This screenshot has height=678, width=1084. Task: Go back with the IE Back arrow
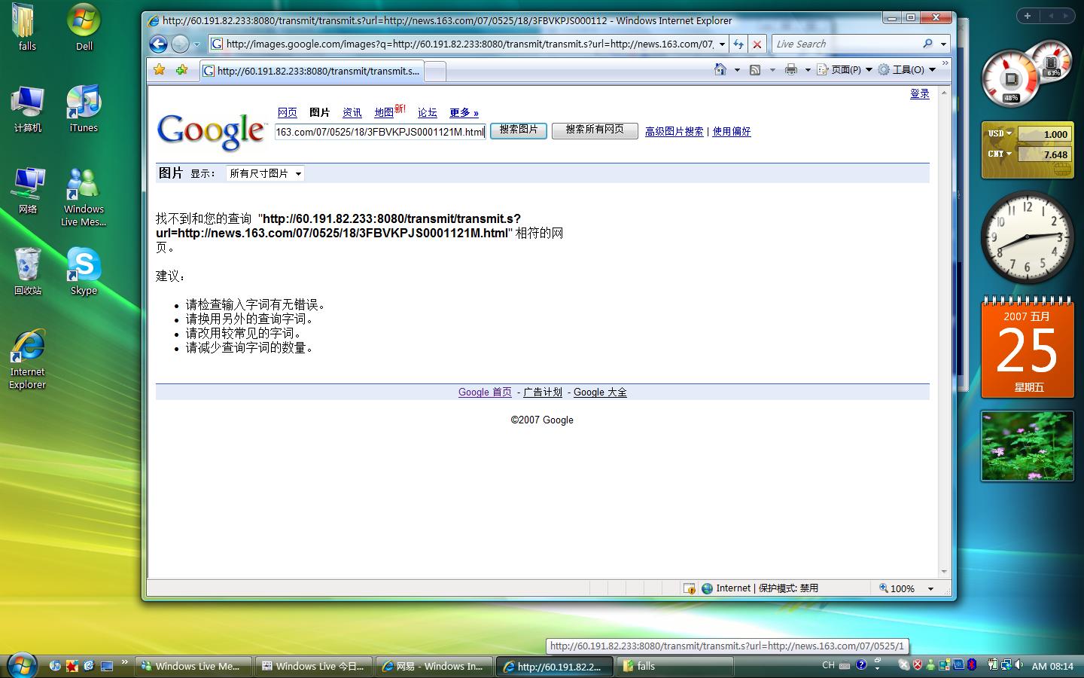tap(158, 44)
